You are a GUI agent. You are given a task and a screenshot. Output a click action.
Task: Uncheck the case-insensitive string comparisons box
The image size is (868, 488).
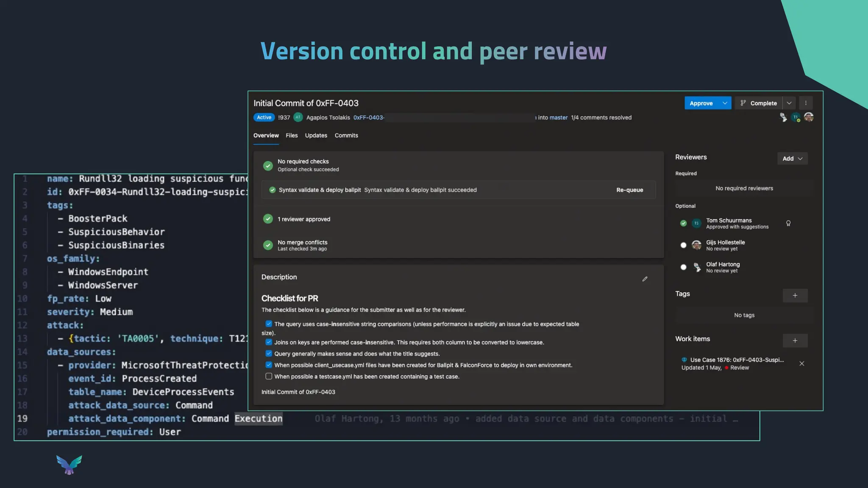269,324
